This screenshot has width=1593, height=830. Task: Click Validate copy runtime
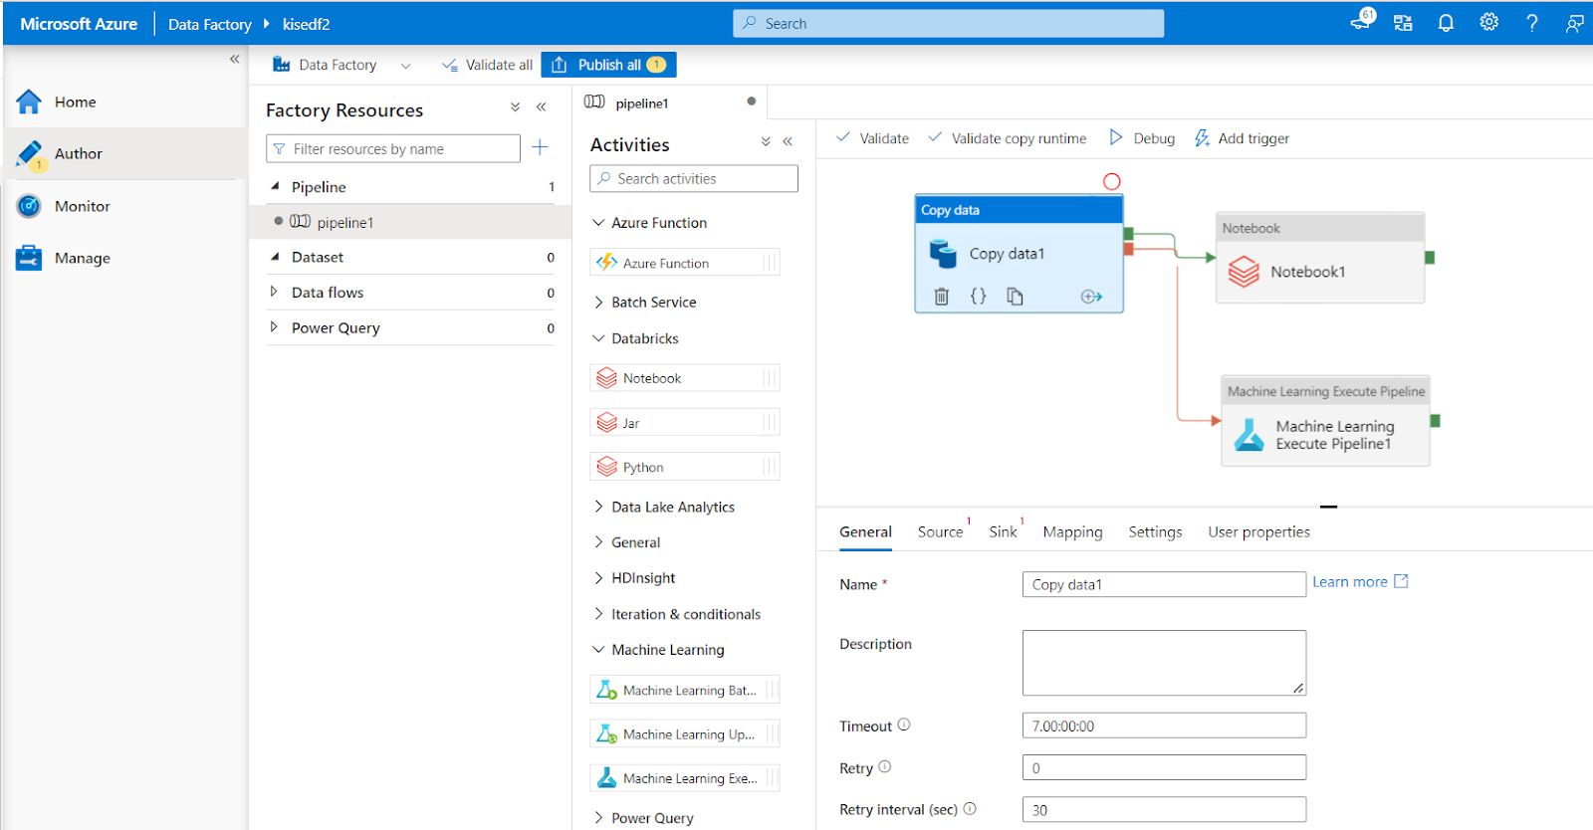[x=1007, y=138]
